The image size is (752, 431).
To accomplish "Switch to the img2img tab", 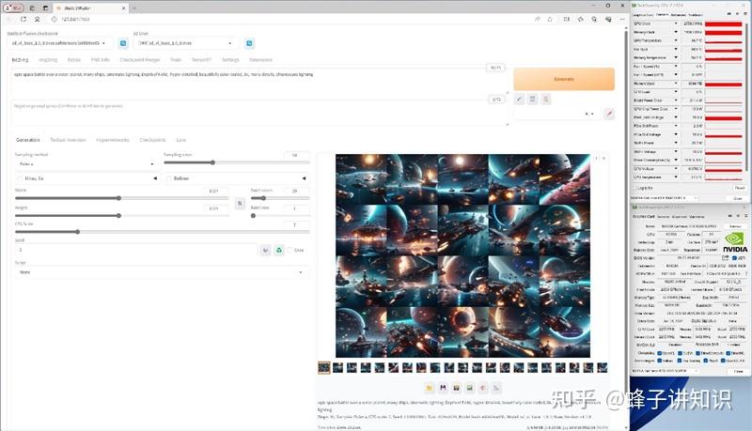I will coord(48,60).
